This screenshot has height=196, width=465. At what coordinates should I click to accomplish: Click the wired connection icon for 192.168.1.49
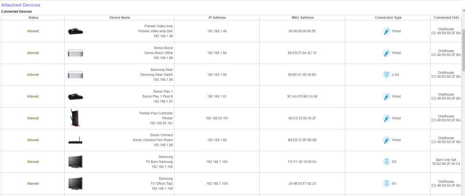pyautogui.click(x=386, y=31)
